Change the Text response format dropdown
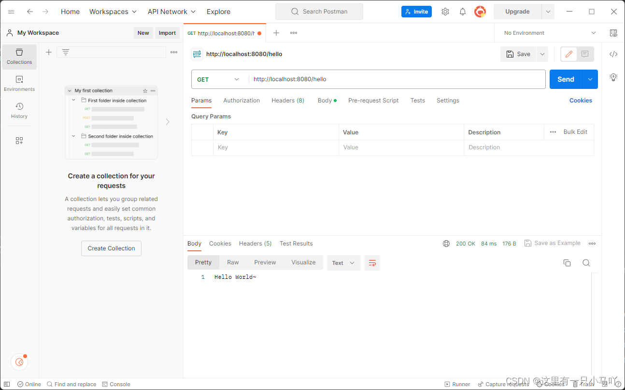This screenshot has width=625, height=390. point(344,263)
